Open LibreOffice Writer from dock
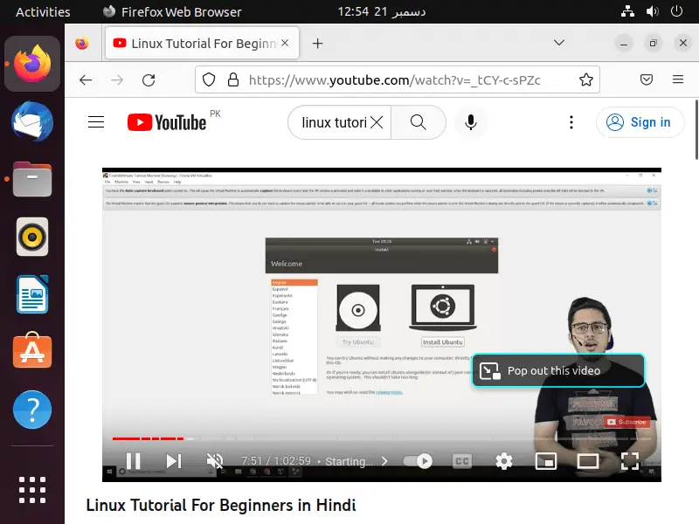The image size is (699, 524). click(x=32, y=294)
